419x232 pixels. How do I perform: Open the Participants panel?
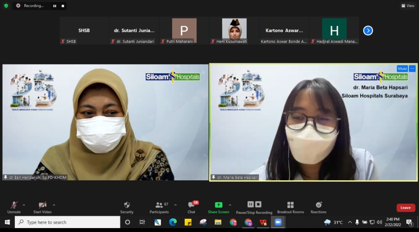point(159,207)
